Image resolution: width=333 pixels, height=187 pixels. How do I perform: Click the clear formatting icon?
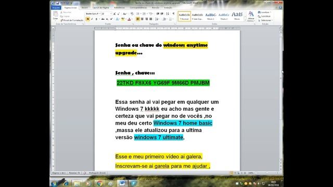[132, 14]
